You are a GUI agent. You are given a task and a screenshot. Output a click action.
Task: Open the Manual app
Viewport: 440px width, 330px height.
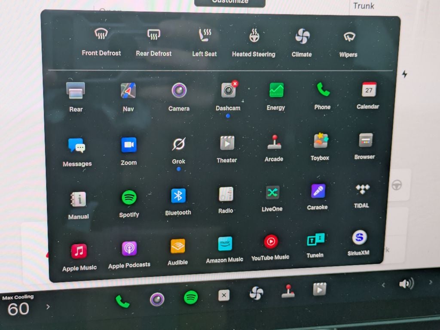point(78,206)
